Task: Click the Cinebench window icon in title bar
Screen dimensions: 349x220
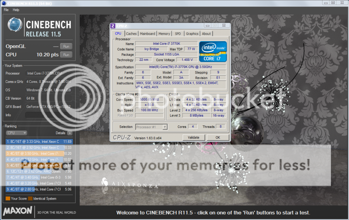Action: pyautogui.click(x=3, y=3)
